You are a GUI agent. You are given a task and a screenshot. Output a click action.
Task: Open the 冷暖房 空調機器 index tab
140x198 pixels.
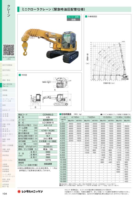(8, 165)
